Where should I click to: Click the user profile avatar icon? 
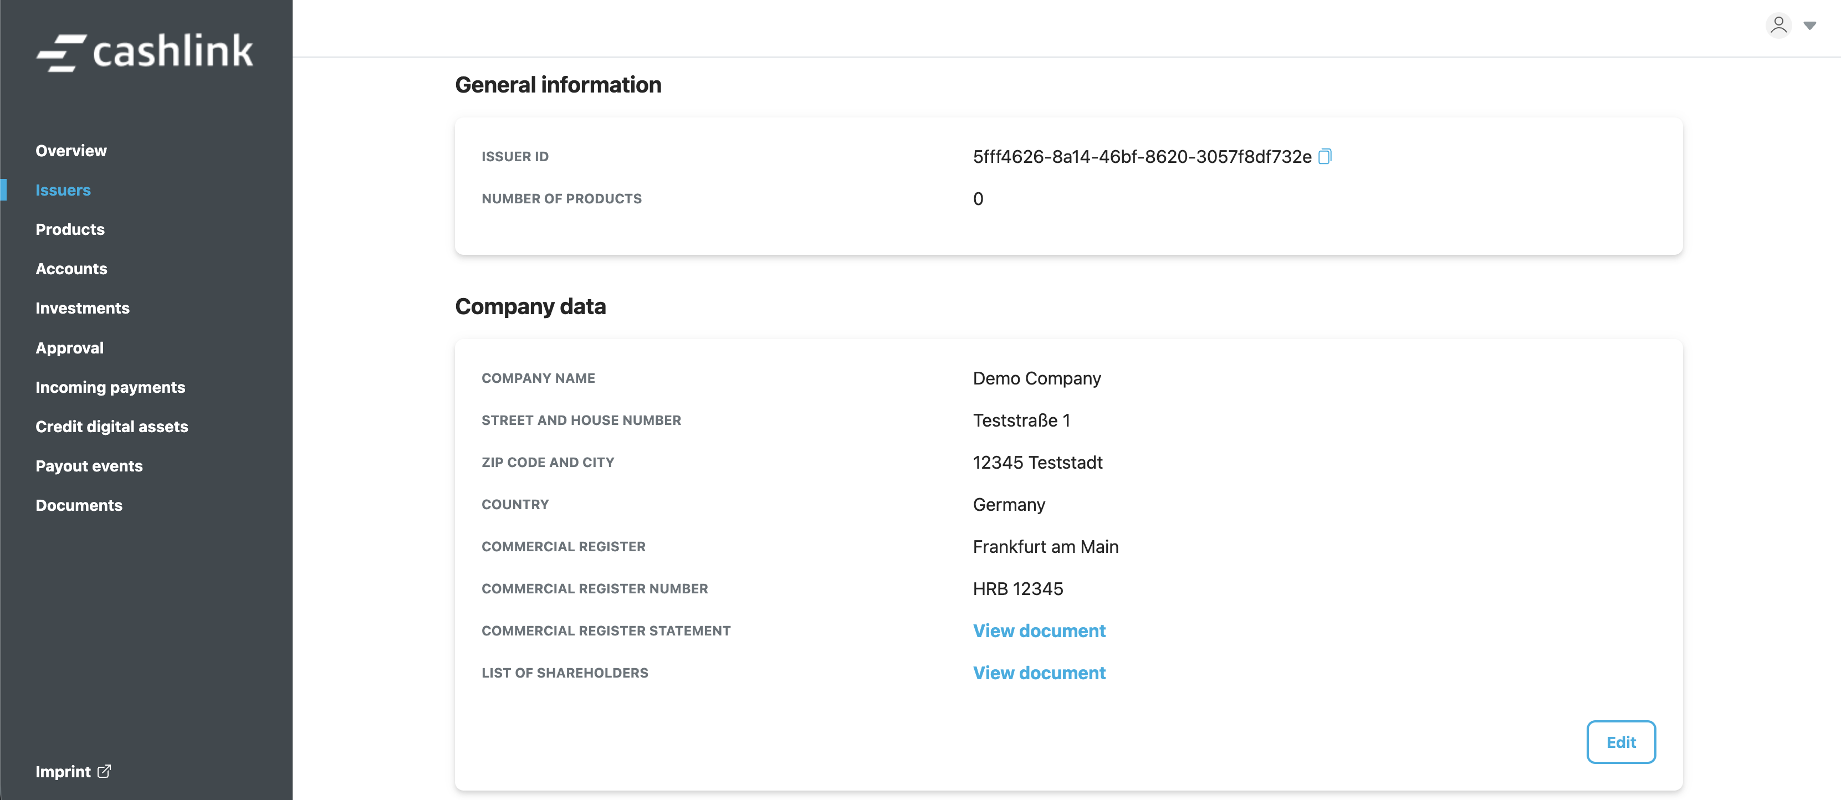point(1778,25)
